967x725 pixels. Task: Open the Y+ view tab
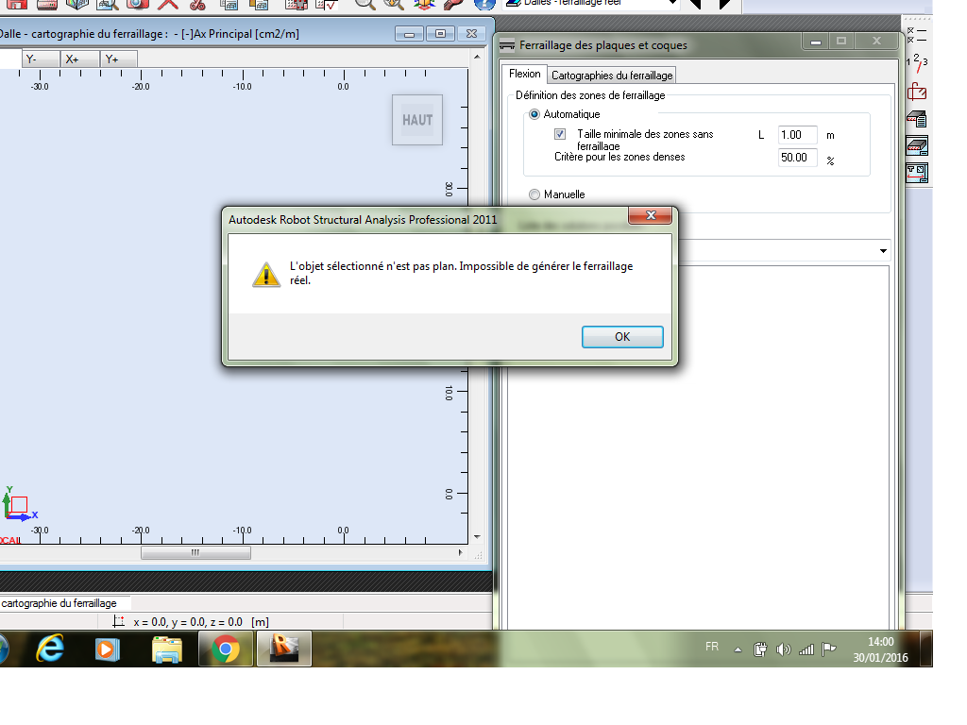(x=118, y=59)
